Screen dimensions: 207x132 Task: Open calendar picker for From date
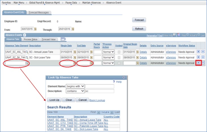pyautogui.click(x=35, y=29)
